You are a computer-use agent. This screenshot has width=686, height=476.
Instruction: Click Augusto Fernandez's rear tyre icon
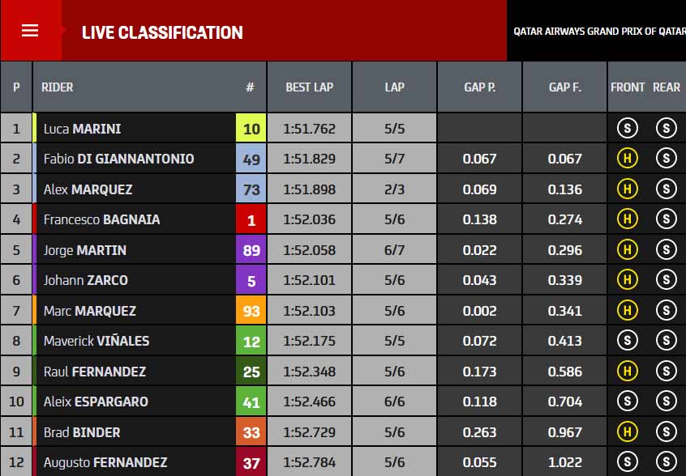click(x=667, y=461)
